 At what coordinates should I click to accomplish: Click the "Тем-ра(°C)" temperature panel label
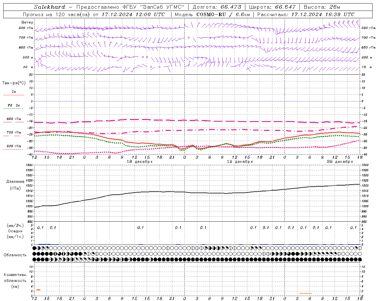tap(14, 83)
